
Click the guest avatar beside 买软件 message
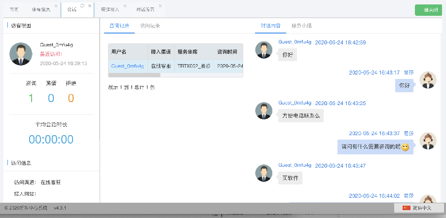pyautogui.click(x=263, y=173)
